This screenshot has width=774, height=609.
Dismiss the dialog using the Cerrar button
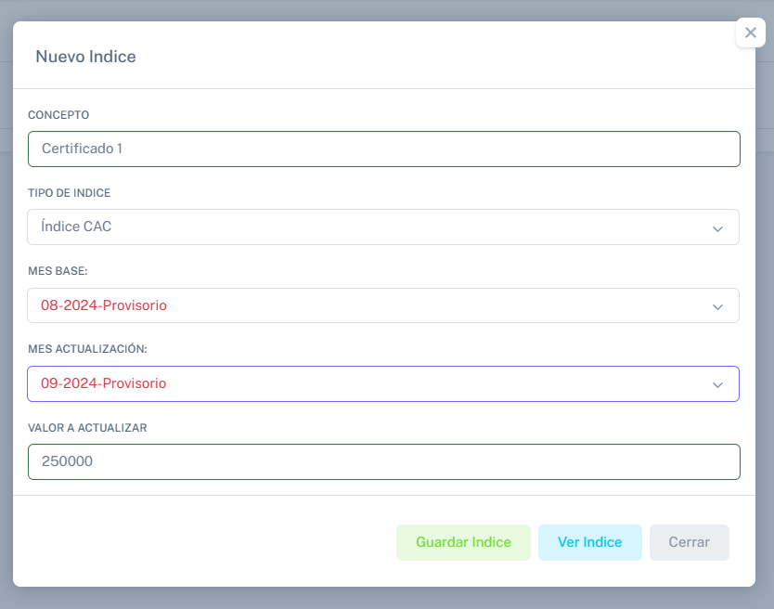tap(689, 542)
